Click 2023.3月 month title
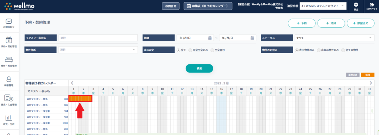This screenshot has height=135, width=379. (221, 83)
